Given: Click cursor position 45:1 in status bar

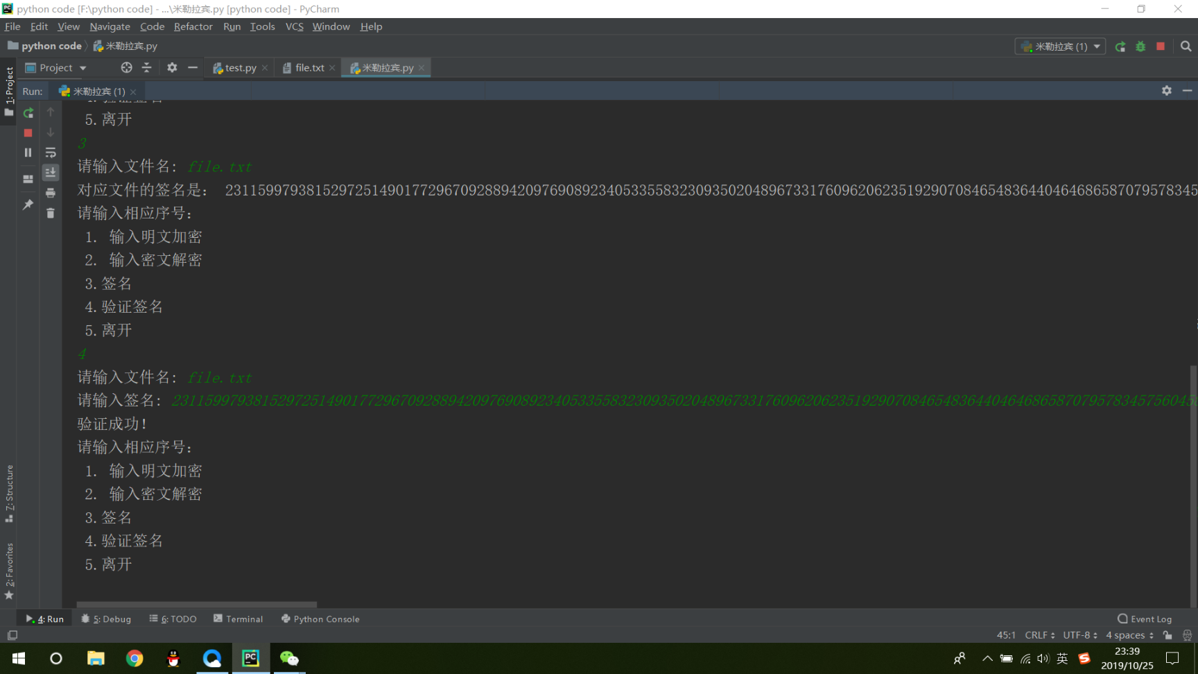Looking at the screenshot, I should point(1006,635).
